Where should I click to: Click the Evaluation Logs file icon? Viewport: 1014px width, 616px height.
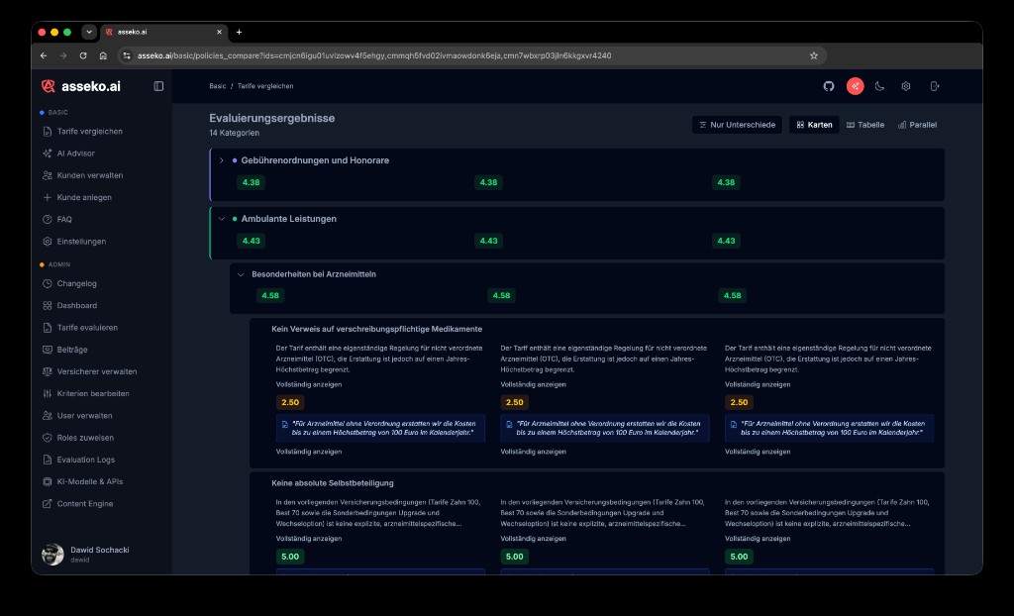point(48,460)
